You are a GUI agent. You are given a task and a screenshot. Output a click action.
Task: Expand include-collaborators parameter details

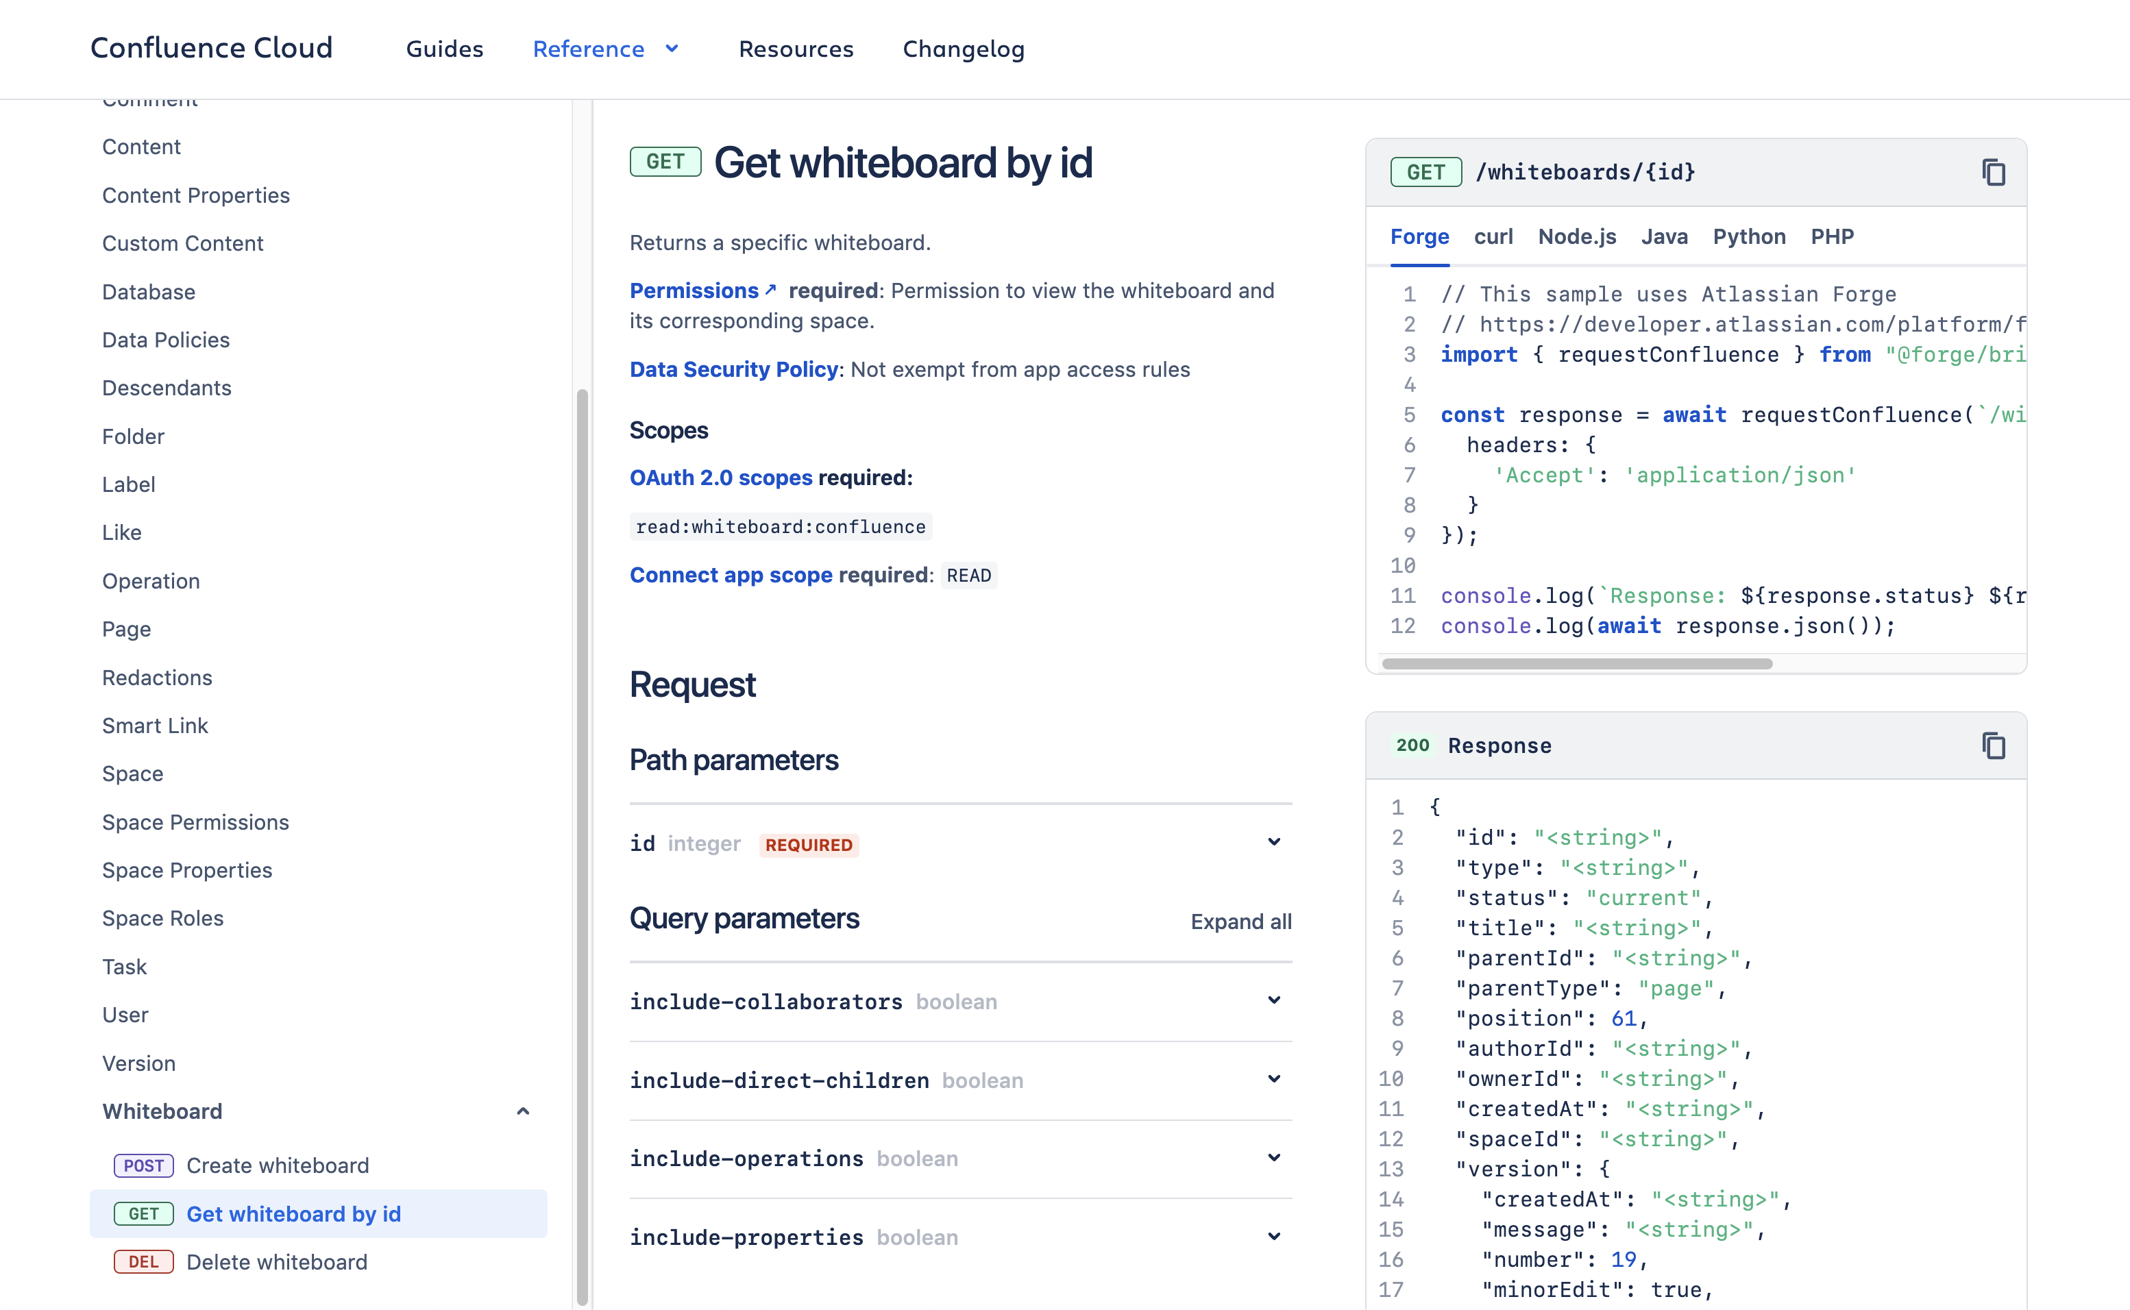tap(1274, 1001)
